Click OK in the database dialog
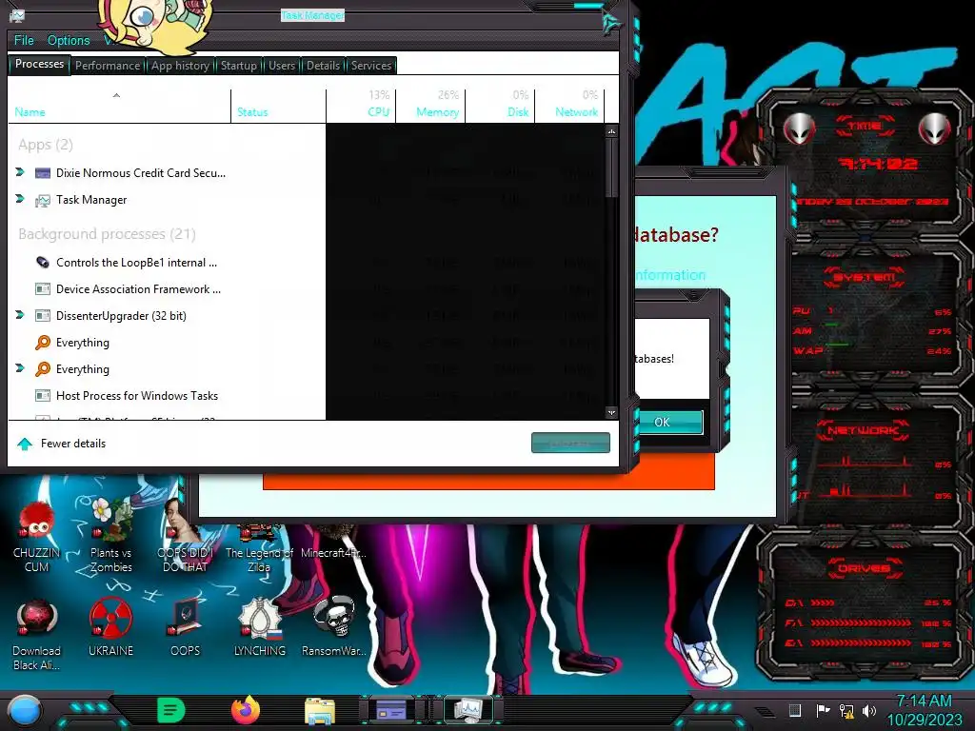Image resolution: width=975 pixels, height=731 pixels. (662, 422)
